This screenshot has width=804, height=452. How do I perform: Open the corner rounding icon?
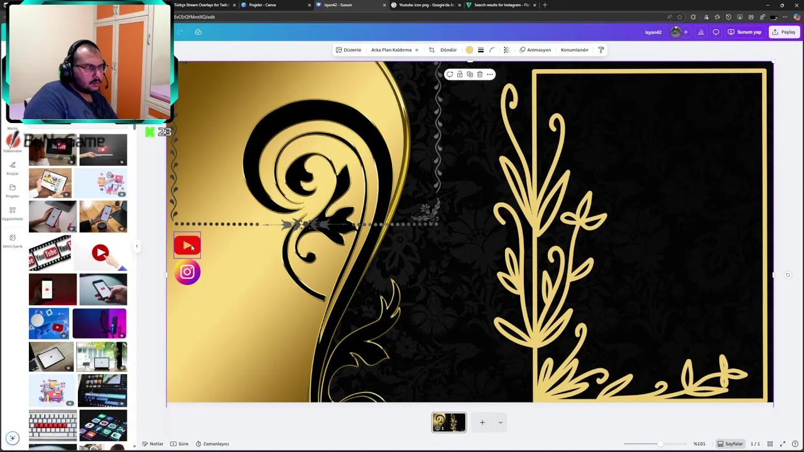(492, 50)
